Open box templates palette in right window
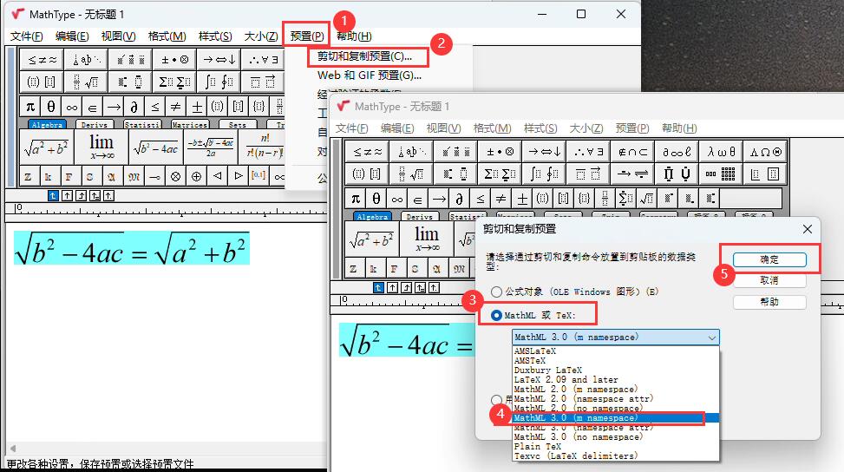 tap(767, 174)
